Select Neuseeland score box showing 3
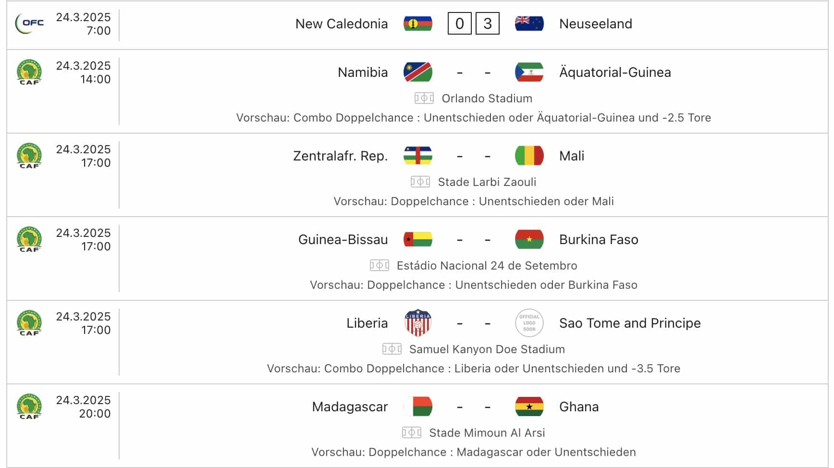This screenshot has width=834, height=468. tap(488, 24)
